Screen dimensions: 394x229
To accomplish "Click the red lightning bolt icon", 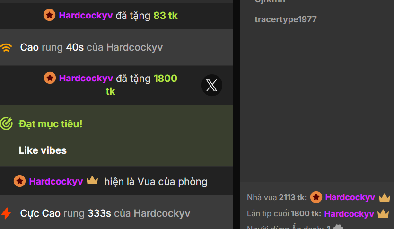I will (x=6, y=213).
